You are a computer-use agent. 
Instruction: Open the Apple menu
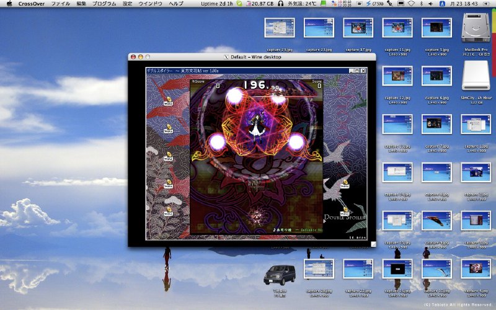tap(9, 4)
